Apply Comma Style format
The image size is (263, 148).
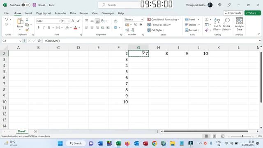pyautogui.click(x=141, y=25)
